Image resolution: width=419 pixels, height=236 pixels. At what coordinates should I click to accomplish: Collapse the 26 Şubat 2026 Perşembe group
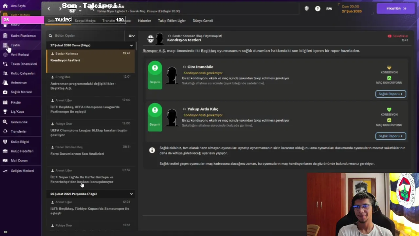[x=131, y=194]
